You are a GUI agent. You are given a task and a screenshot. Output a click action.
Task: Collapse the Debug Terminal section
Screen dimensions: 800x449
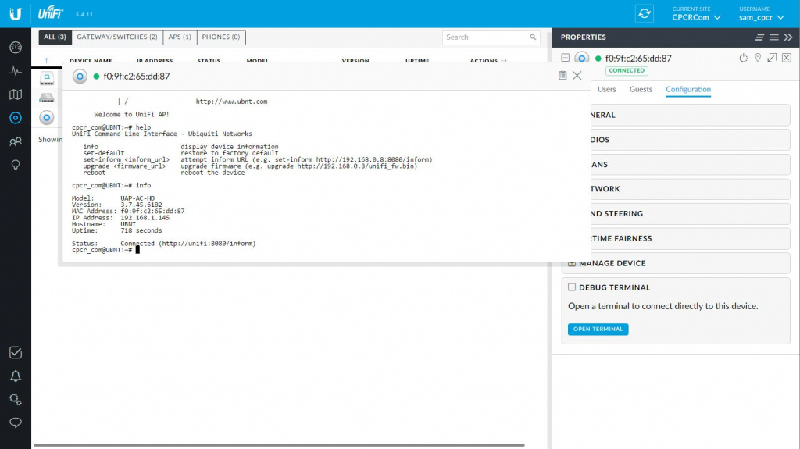click(572, 287)
